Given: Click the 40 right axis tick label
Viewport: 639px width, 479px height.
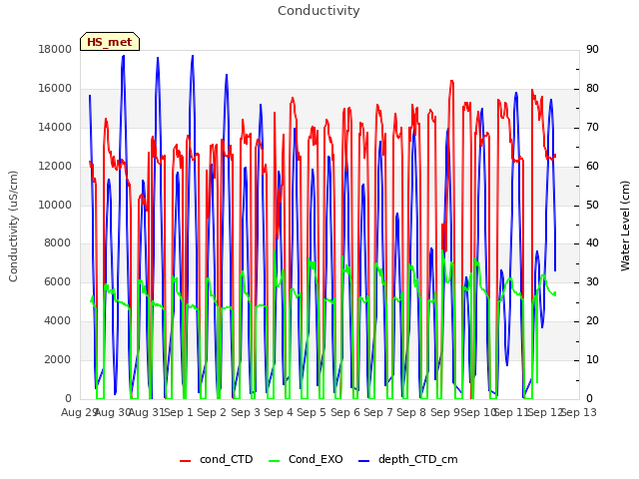Looking at the screenshot, I should click(592, 243).
